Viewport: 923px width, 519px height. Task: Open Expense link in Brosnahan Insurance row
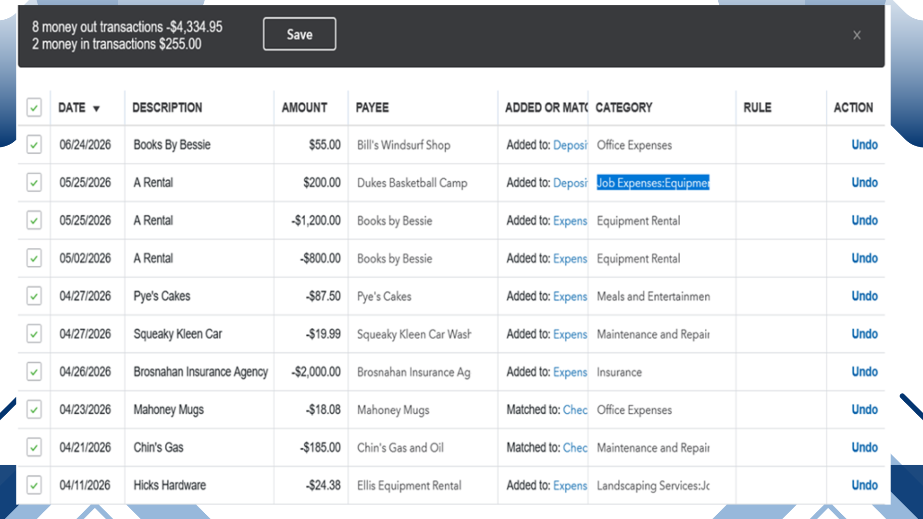[570, 372]
